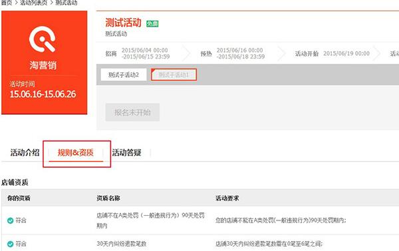399x251 pixels.
Task: Click 店铺不在A类处罚 qualification name cell
Action: pos(150,220)
